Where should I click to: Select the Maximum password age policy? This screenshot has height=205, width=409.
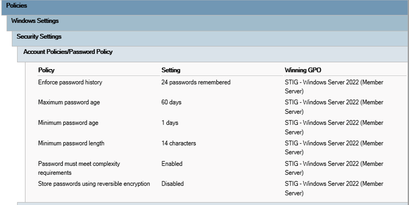coord(69,102)
